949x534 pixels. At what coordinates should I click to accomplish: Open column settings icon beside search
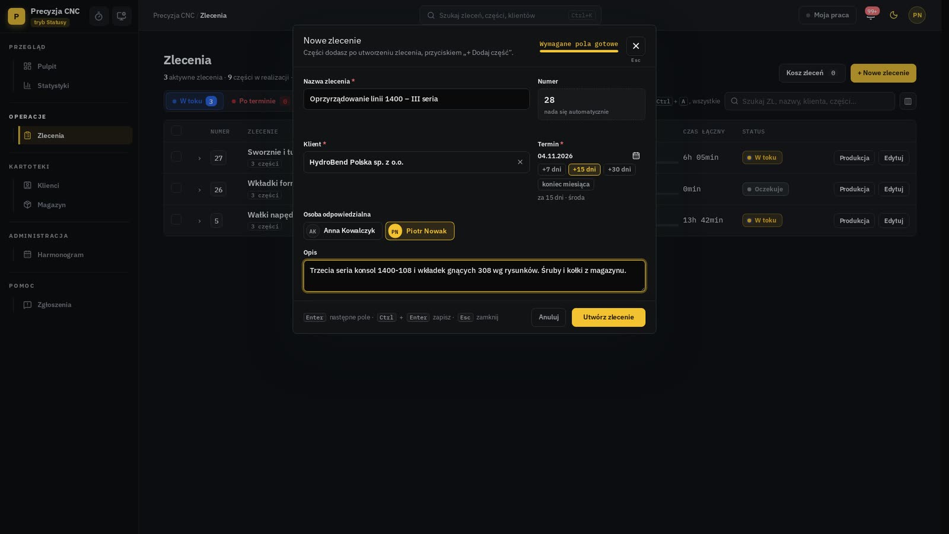(907, 101)
